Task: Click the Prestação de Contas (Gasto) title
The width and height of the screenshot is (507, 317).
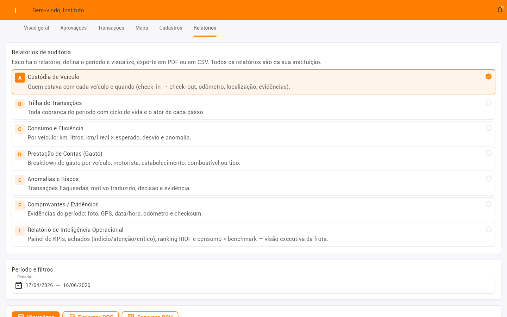Action: click(65, 154)
